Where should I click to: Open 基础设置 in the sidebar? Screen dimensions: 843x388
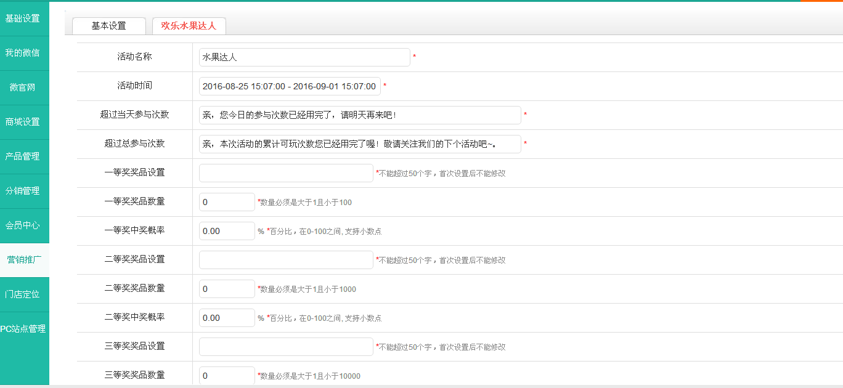(x=23, y=18)
